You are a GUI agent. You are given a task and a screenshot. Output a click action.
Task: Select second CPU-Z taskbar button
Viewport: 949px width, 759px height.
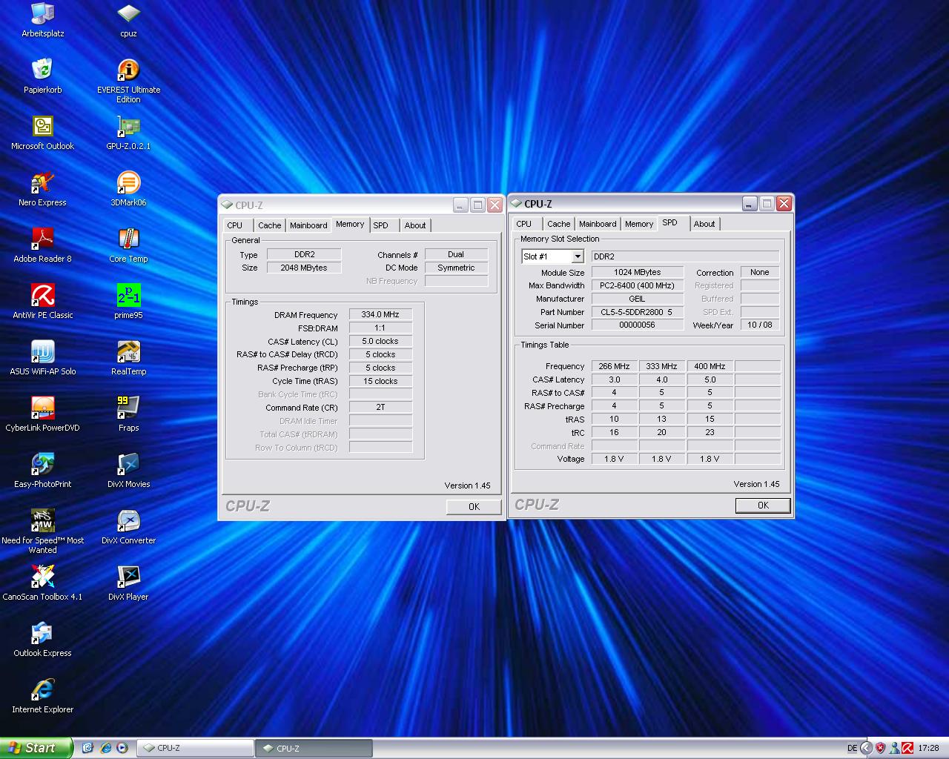coord(314,749)
